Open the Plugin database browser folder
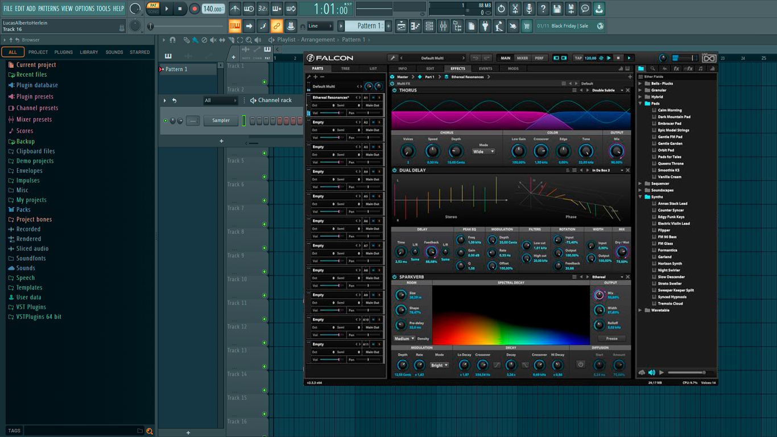The height and width of the screenshot is (437, 777). click(37, 85)
